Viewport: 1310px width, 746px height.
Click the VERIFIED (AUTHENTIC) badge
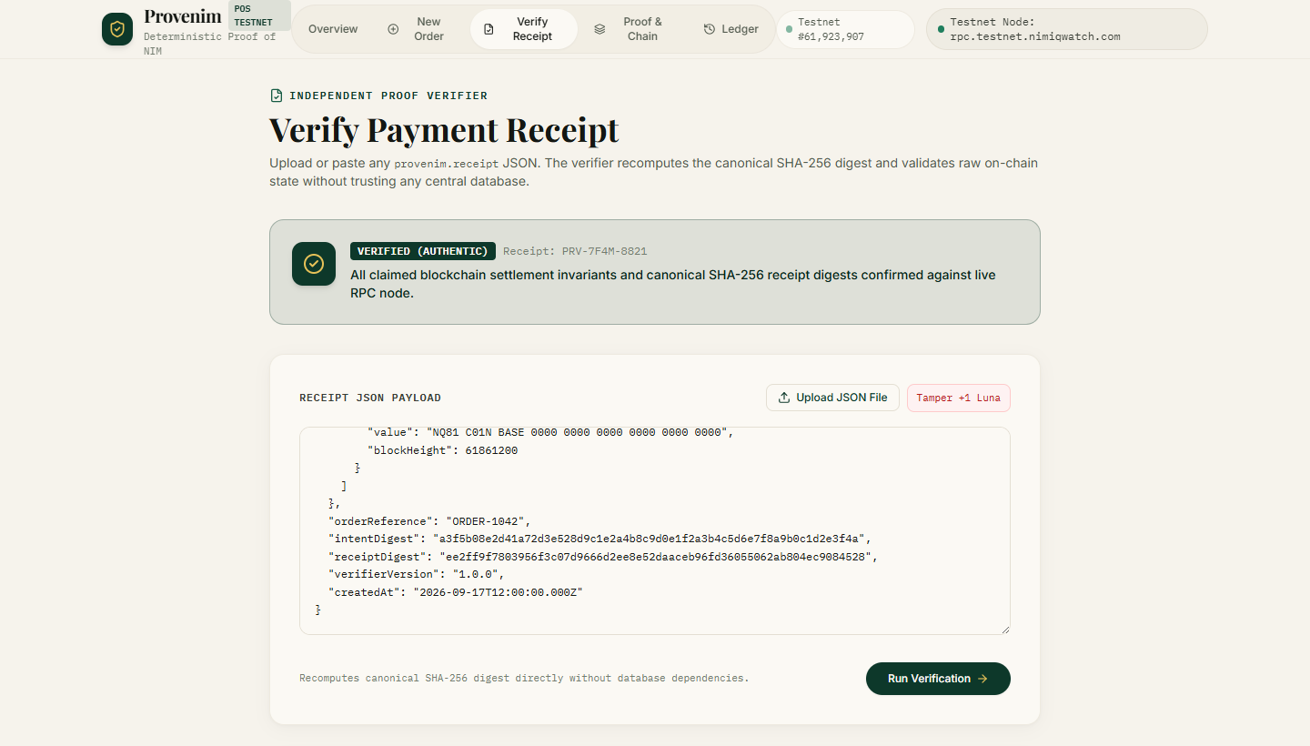(423, 251)
